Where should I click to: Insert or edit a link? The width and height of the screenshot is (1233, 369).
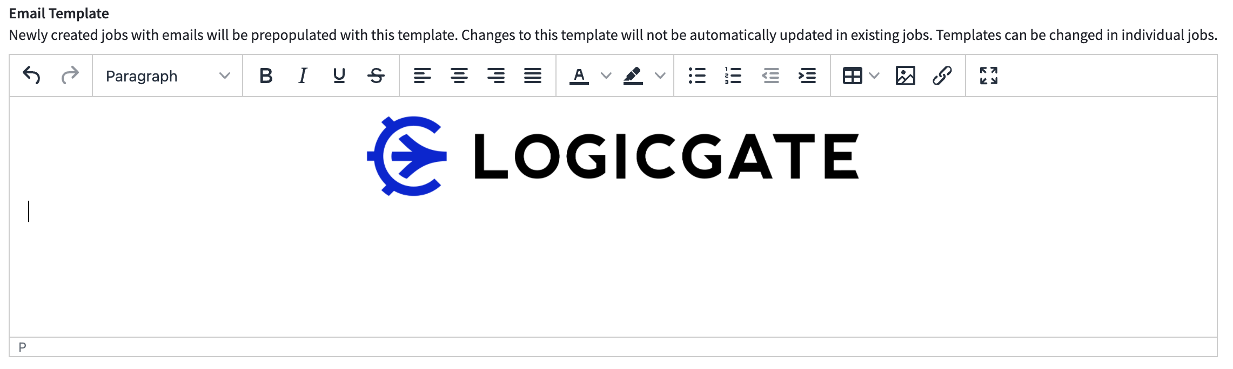pyautogui.click(x=942, y=76)
